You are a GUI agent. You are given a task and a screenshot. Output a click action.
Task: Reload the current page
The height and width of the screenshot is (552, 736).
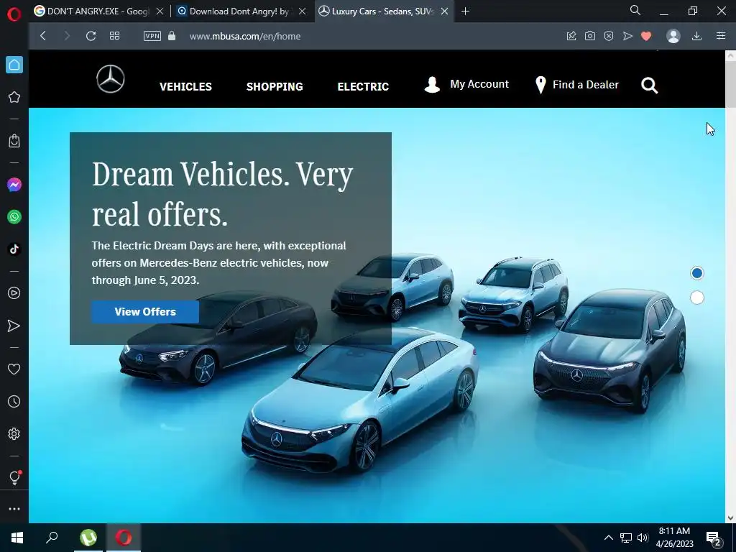coord(91,36)
